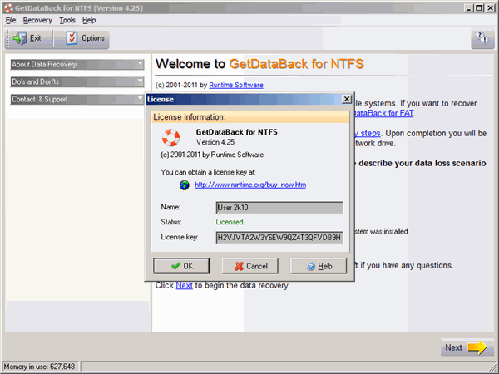Close the License dialog with X

[x=347, y=99]
